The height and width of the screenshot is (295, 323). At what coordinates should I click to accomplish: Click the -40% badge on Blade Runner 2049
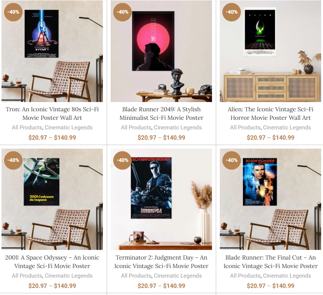click(x=122, y=12)
